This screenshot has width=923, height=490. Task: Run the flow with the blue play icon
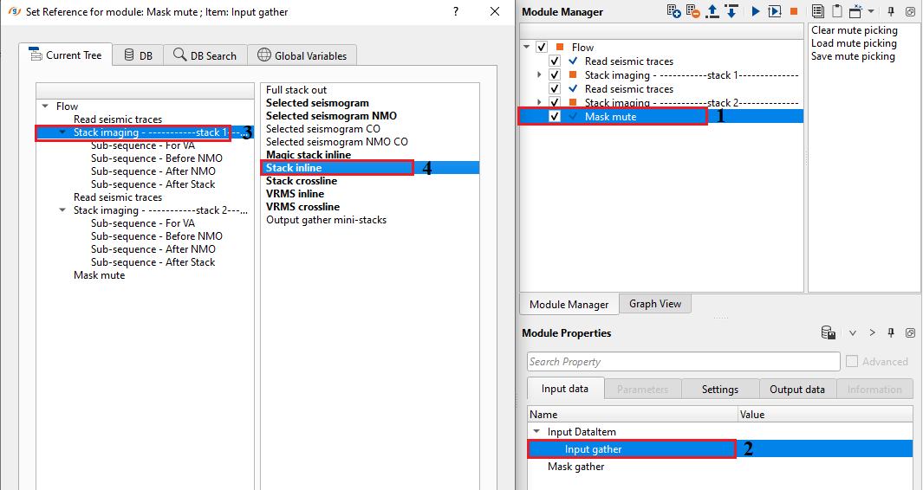tap(756, 11)
